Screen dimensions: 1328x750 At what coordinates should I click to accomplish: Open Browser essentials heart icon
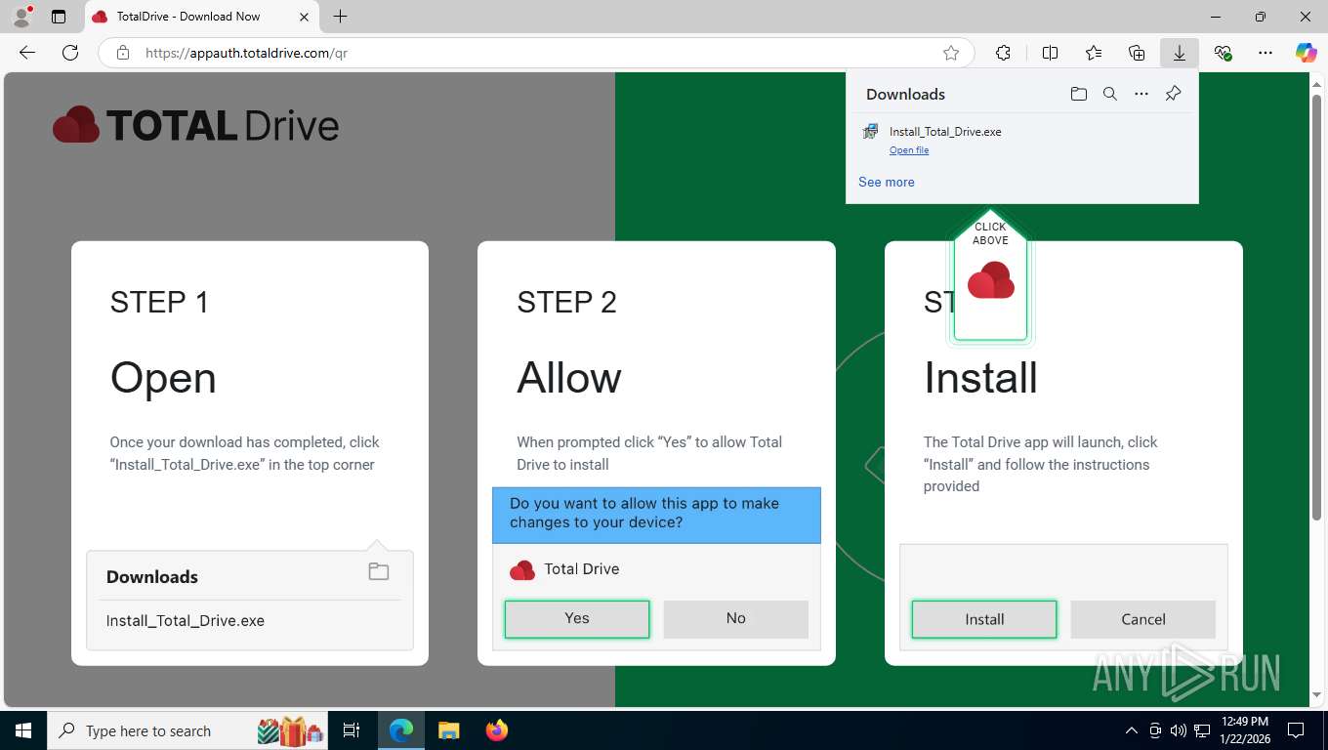tap(1223, 53)
